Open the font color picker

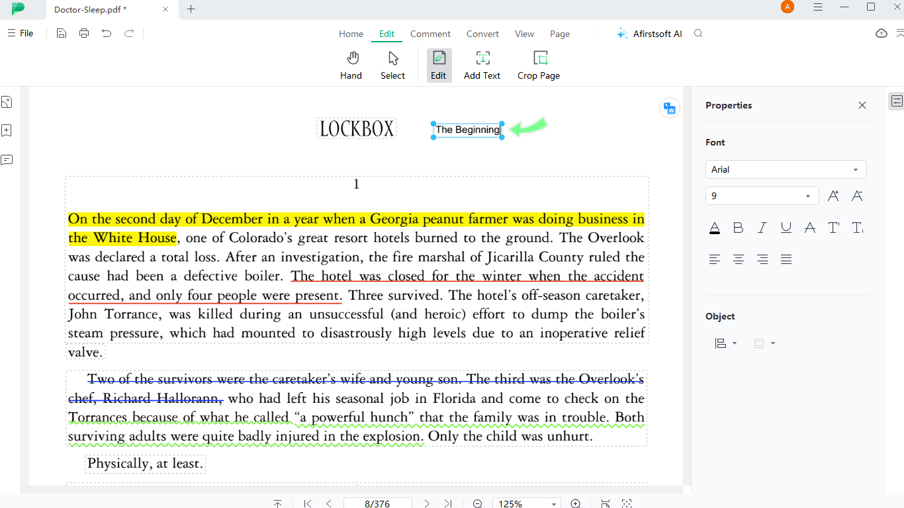715,228
